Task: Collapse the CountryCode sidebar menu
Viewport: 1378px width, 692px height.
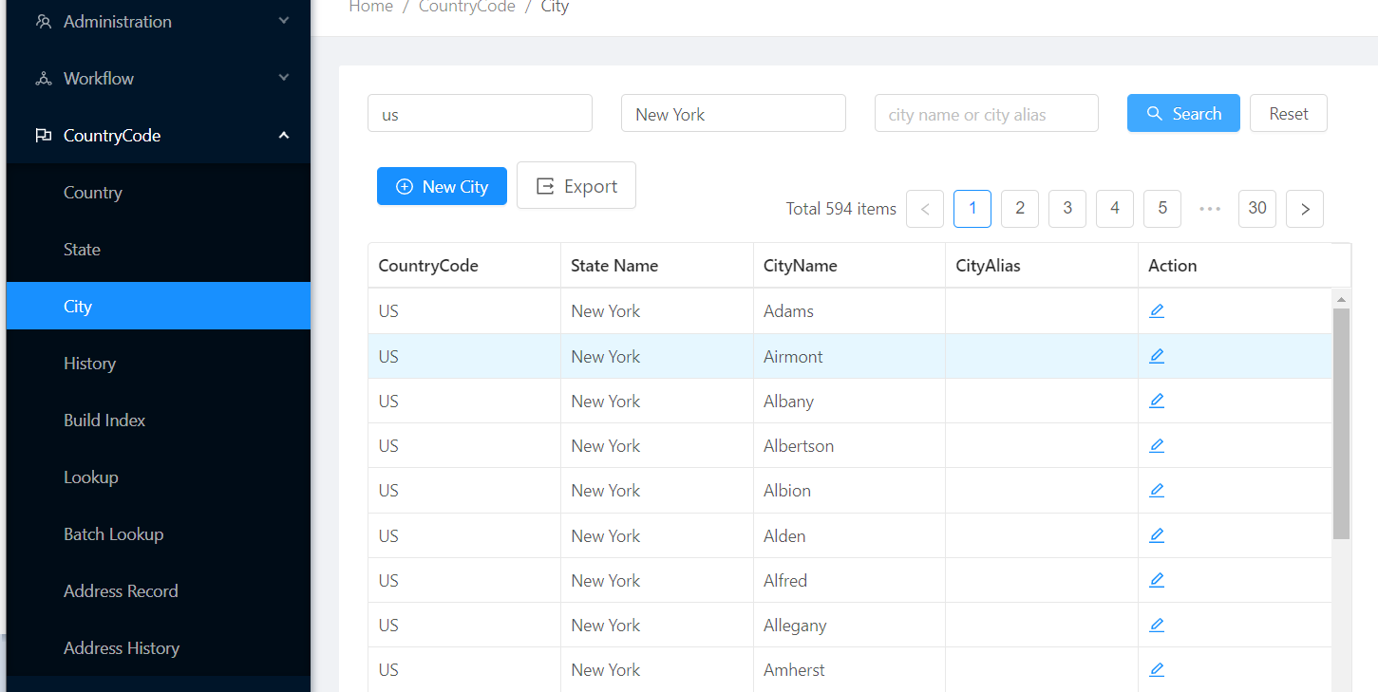Action: 159,136
